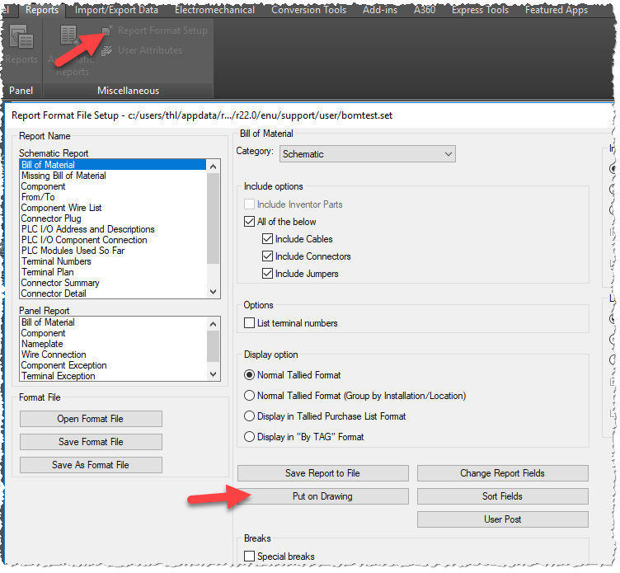620x573 pixels.
Task: Select Schematic Bill of Material report
Action: point(113,165)
